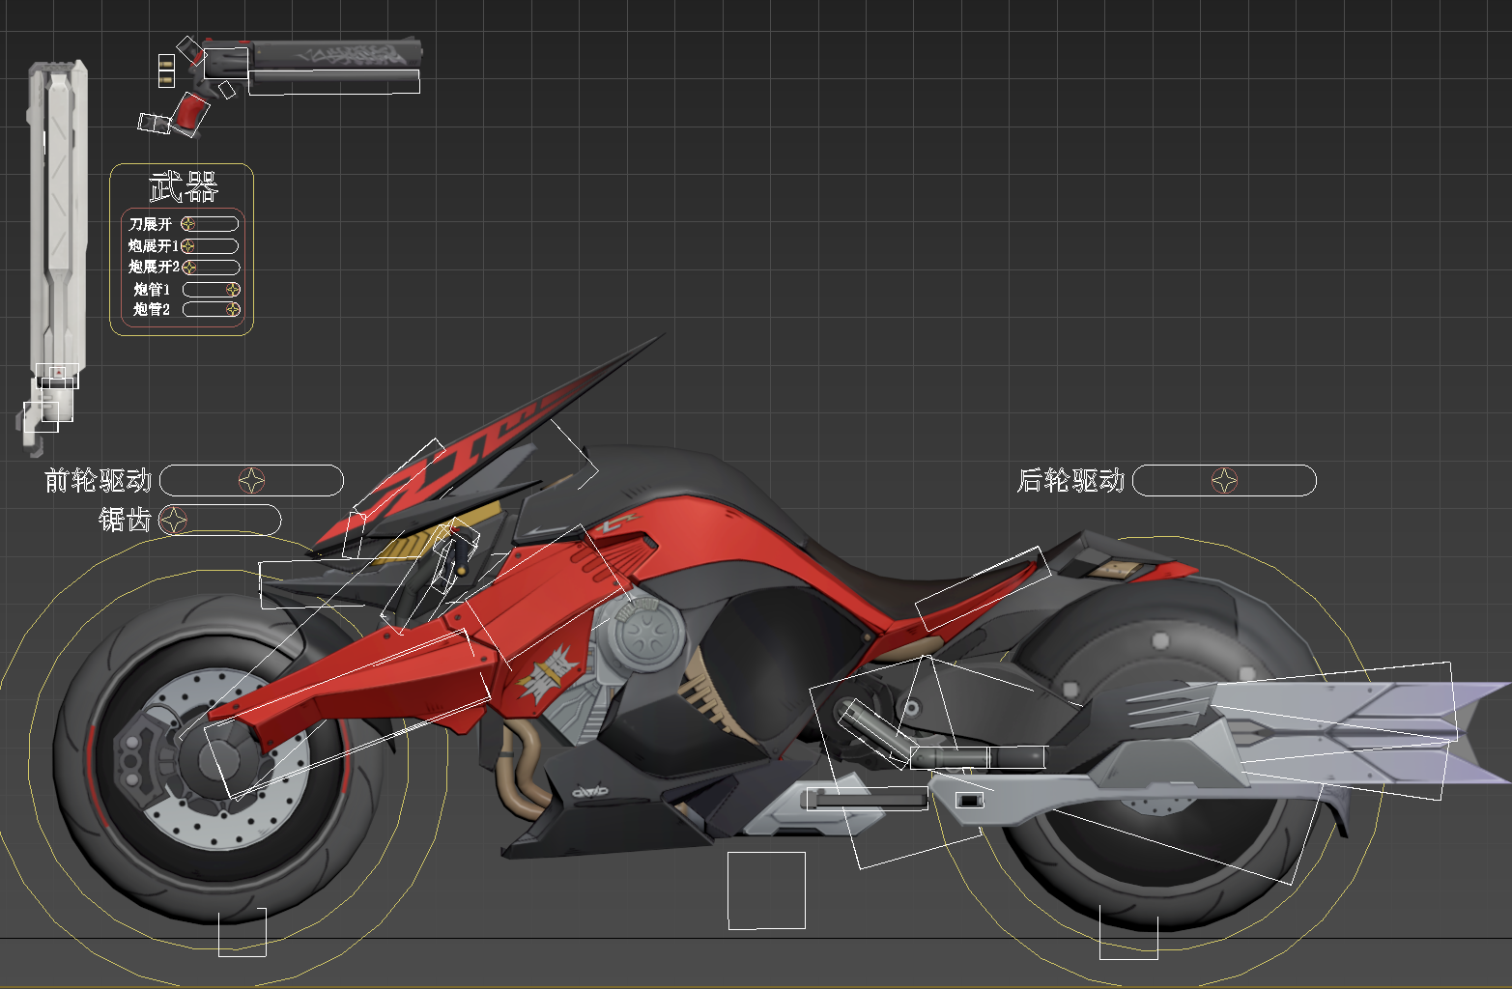Select the 刀展开 slider handle
Viewport: 1512px width, 989px height.
point(187,223)
